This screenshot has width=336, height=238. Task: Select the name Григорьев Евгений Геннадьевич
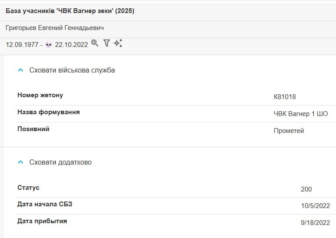55,28
